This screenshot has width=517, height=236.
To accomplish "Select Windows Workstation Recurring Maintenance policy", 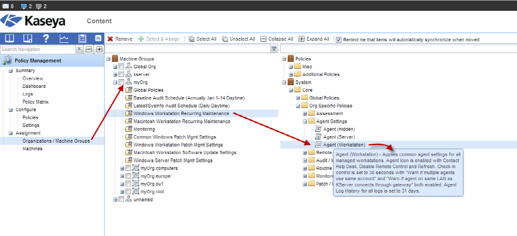I will click(x=181, y=113).
